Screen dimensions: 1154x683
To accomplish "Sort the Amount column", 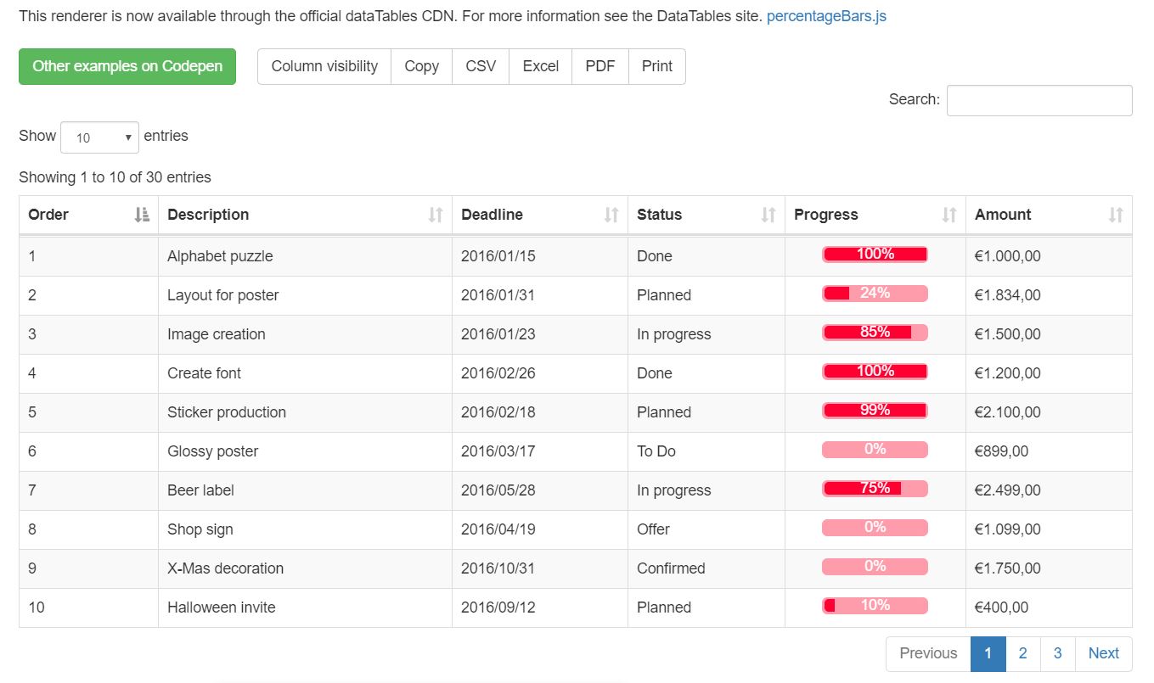I will coord(1117,215).
